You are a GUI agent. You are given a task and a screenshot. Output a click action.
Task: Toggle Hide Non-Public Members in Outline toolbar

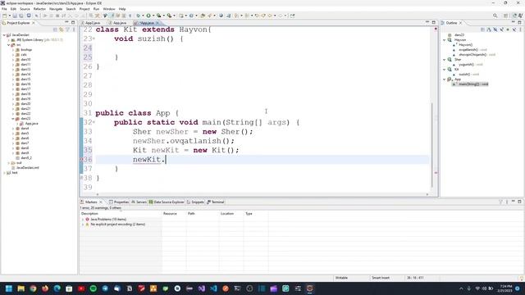coord(508,29)
